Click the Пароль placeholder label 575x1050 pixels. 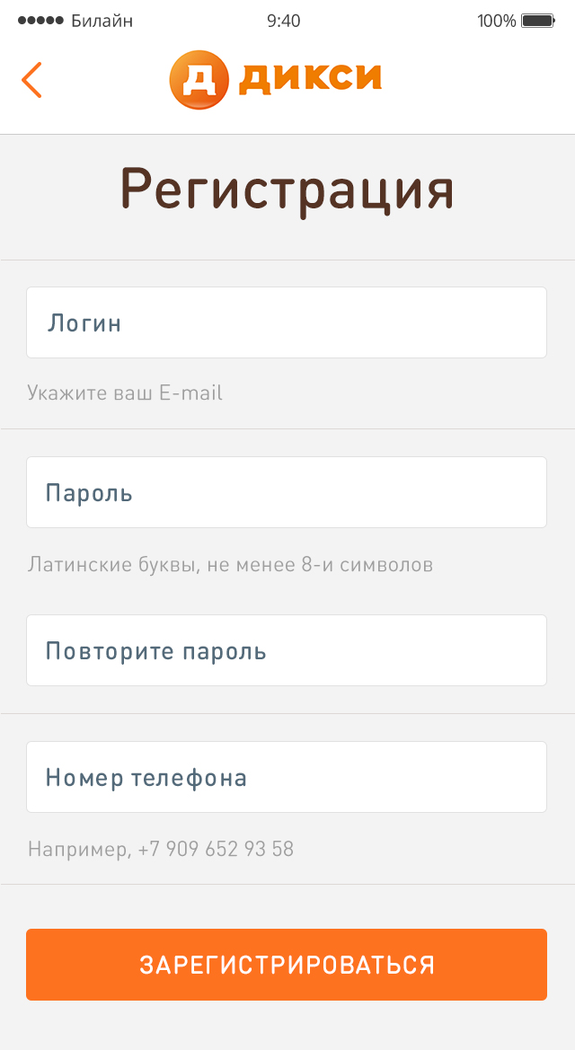pos(89,493)
